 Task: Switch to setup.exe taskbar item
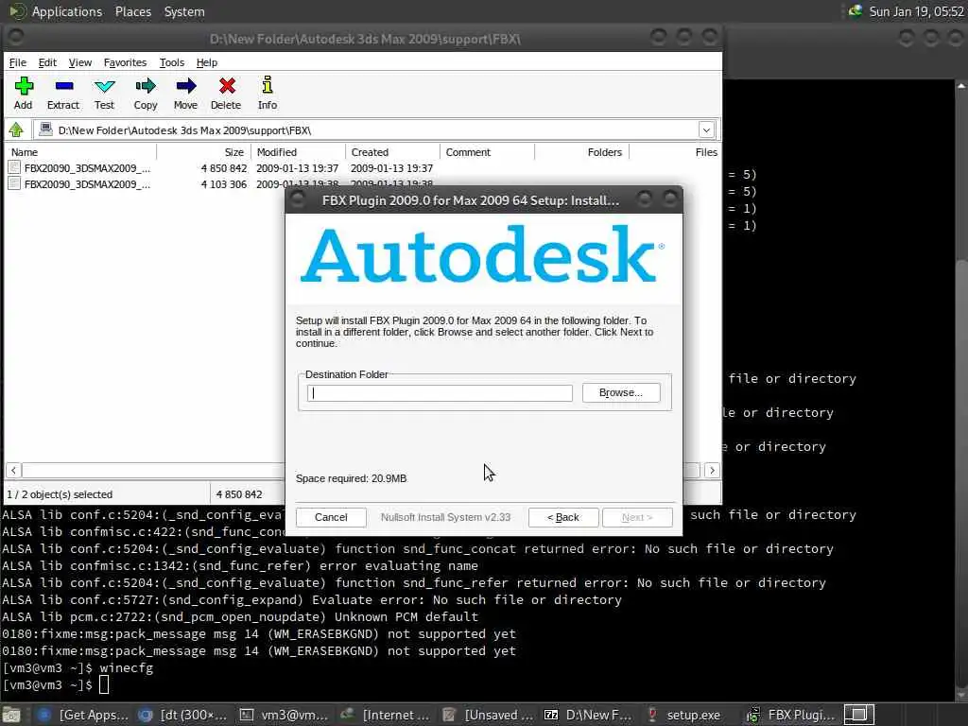pos(683,715)
